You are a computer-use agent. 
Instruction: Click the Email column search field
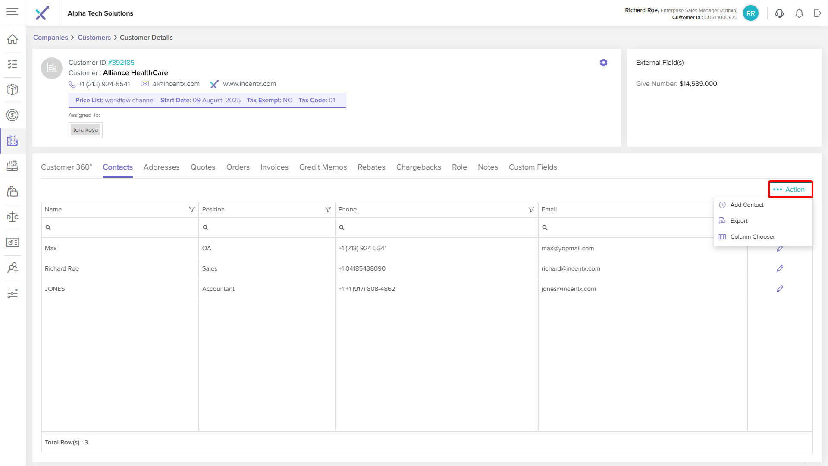click(x=625, y=227)
